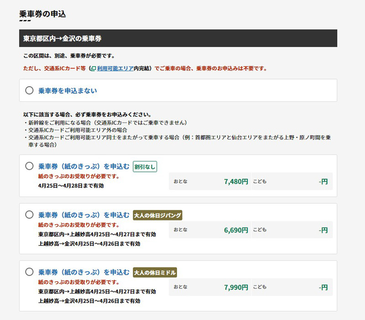Click 東京都区内→上越妙高 validity line in ミドル card
The height and width of the screenshot is (320, 365).
point(97,292)
